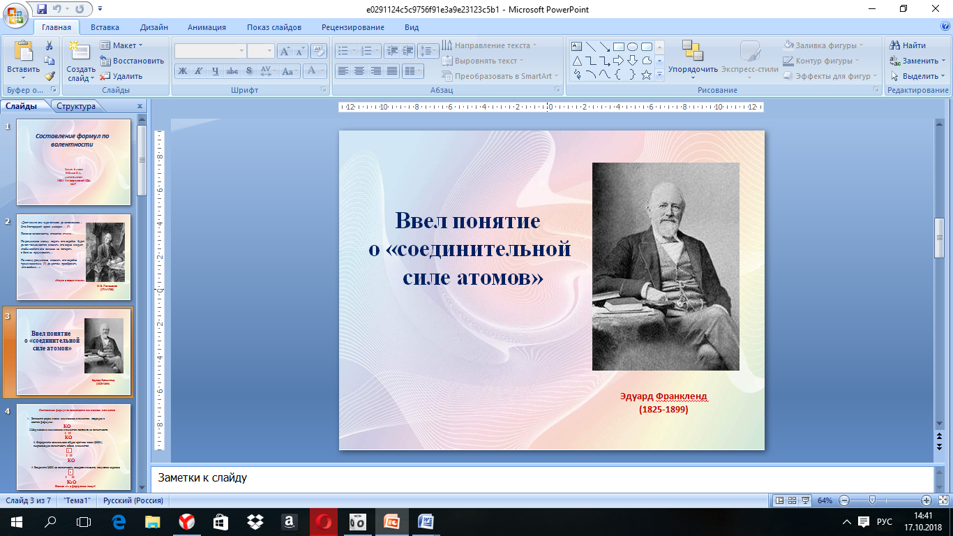
Task: Select the right arrow block shape
Action: pos(618,61)
